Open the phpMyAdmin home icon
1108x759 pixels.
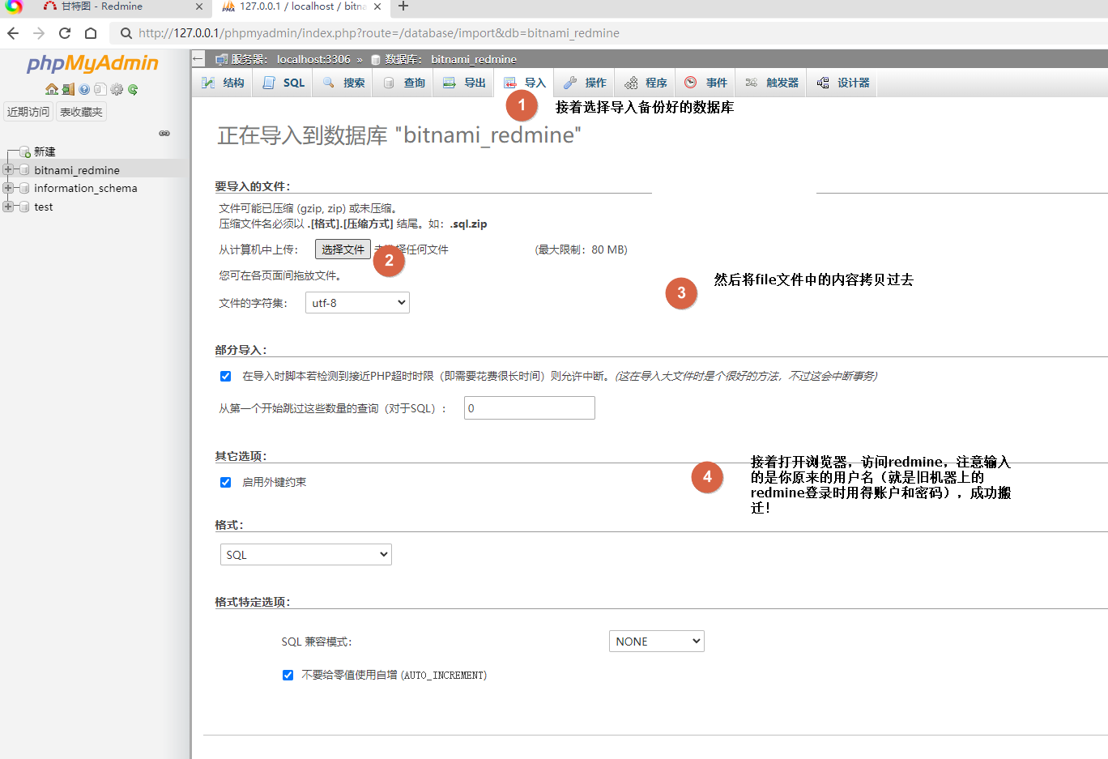coord(51,89)
